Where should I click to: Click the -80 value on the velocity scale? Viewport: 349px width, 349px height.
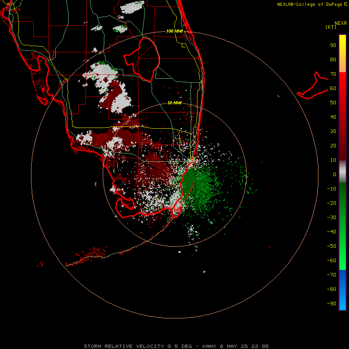tap(332, 289)
